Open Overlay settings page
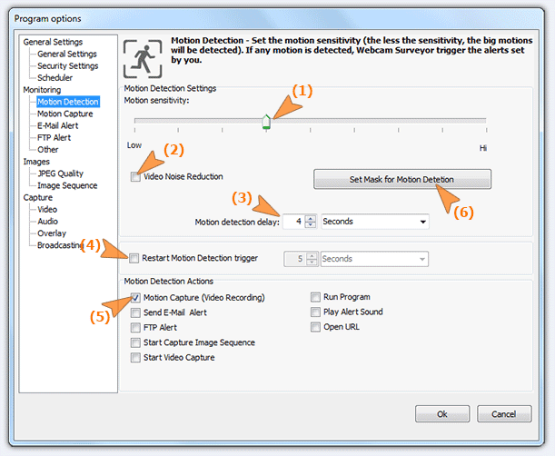 [x=52, y=233]
